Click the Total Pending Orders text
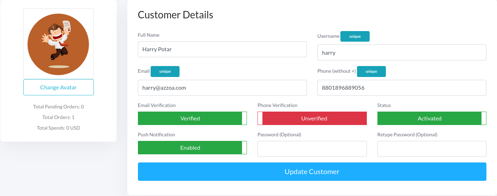The height and width of the screenshot is (196, 497). [x=59, y=107]
